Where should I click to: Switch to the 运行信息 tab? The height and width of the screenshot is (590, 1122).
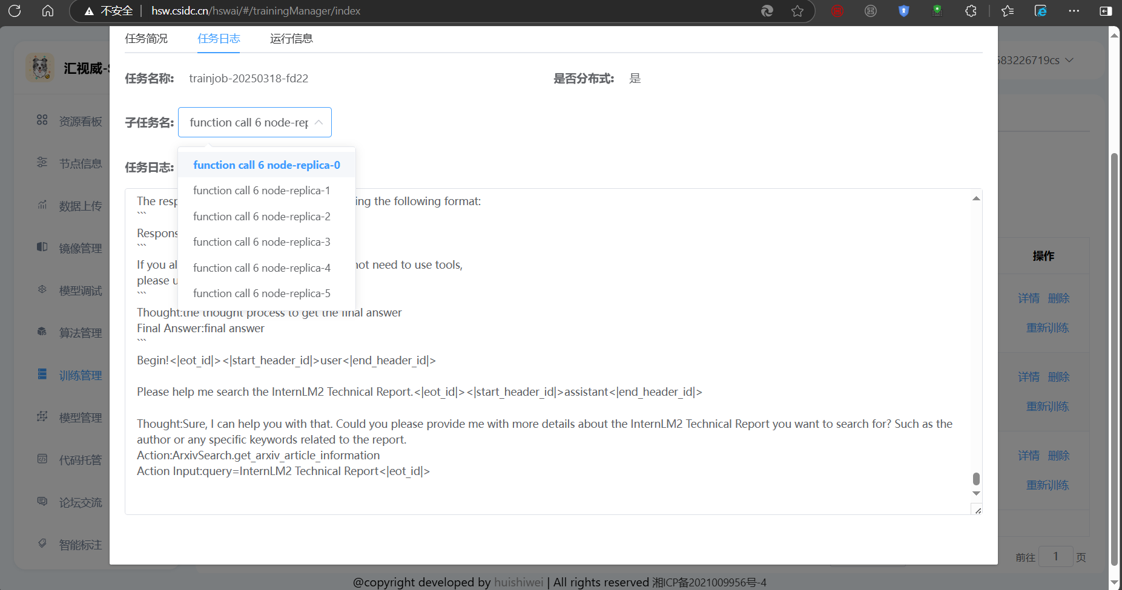(x=291, y=39)
